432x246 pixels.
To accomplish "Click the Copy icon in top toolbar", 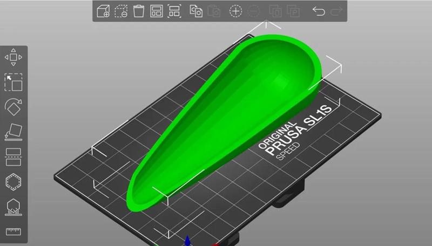I will point(196,11).
